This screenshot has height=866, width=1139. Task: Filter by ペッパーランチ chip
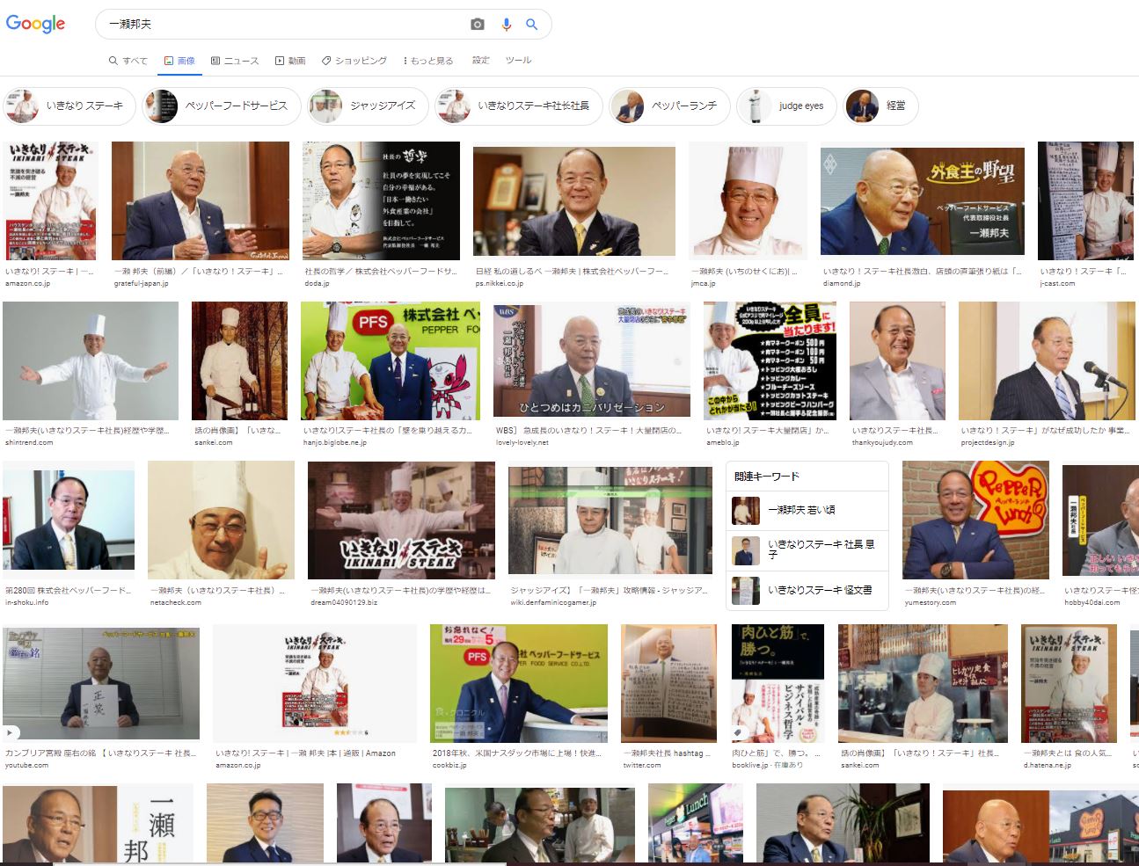(669, 106)
